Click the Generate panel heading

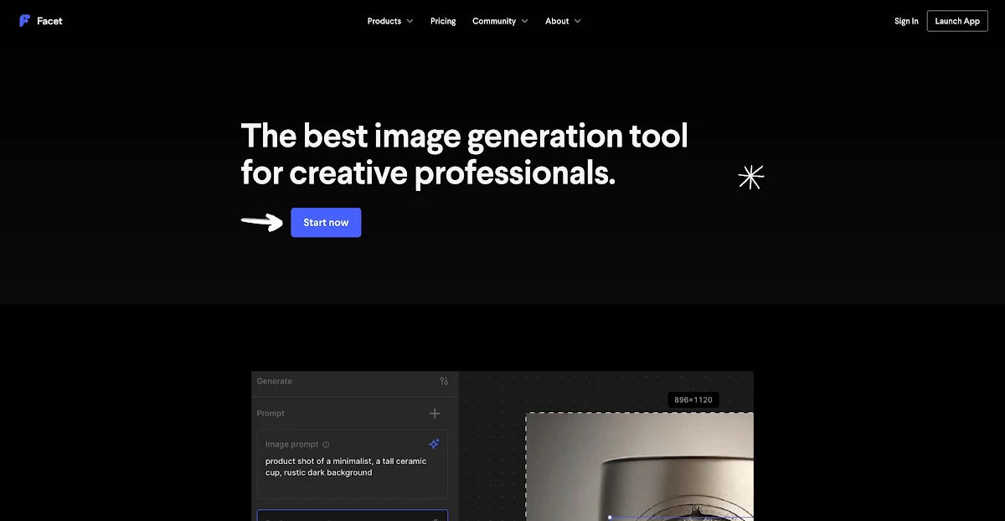click(275, 381)
